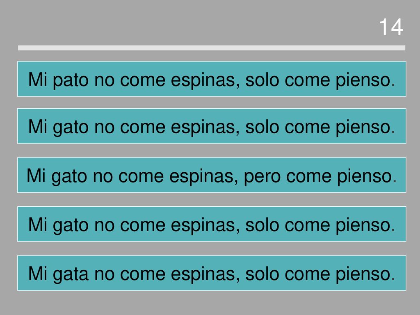Screen dimensions: 420x315
Task: Click the word "pero"
Action: click(262, 177)
